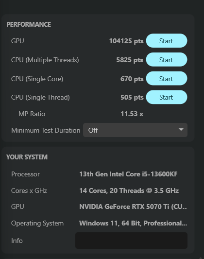Click the PERFORMANCE section heading
The image size is (204, 259).
(x=29, y=24)
